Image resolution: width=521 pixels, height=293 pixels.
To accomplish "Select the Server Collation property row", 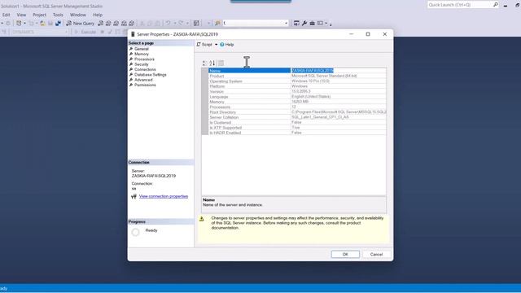I will tap(297, 117).
